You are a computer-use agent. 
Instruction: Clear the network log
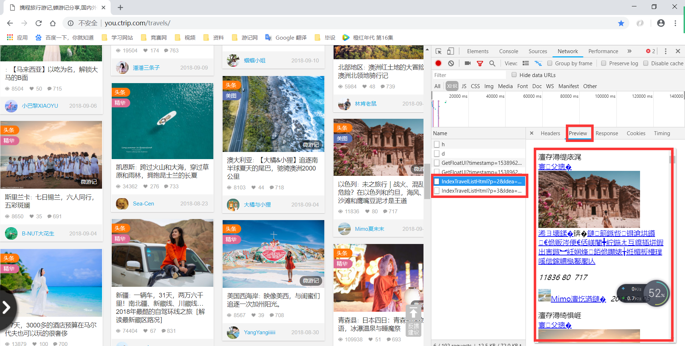[x=451, y=63]
